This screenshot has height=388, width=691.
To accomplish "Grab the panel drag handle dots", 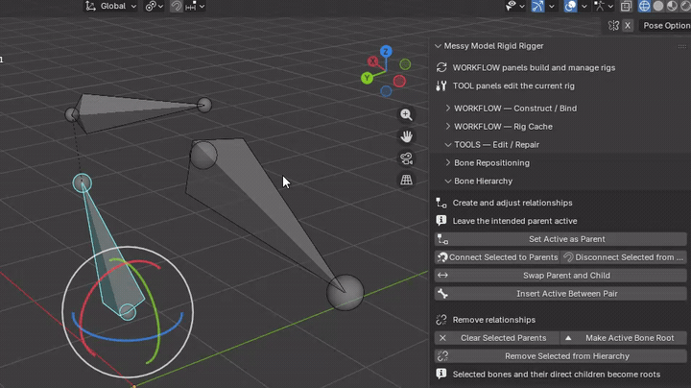I will click(681, 46).
